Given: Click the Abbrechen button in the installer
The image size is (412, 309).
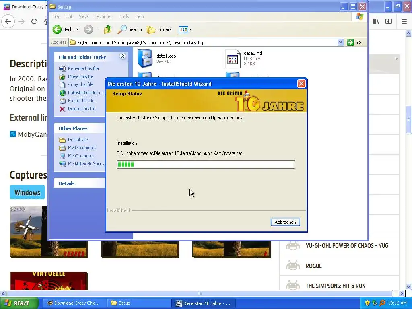Looking at the screenshot, I should click(x=285, y=222).
